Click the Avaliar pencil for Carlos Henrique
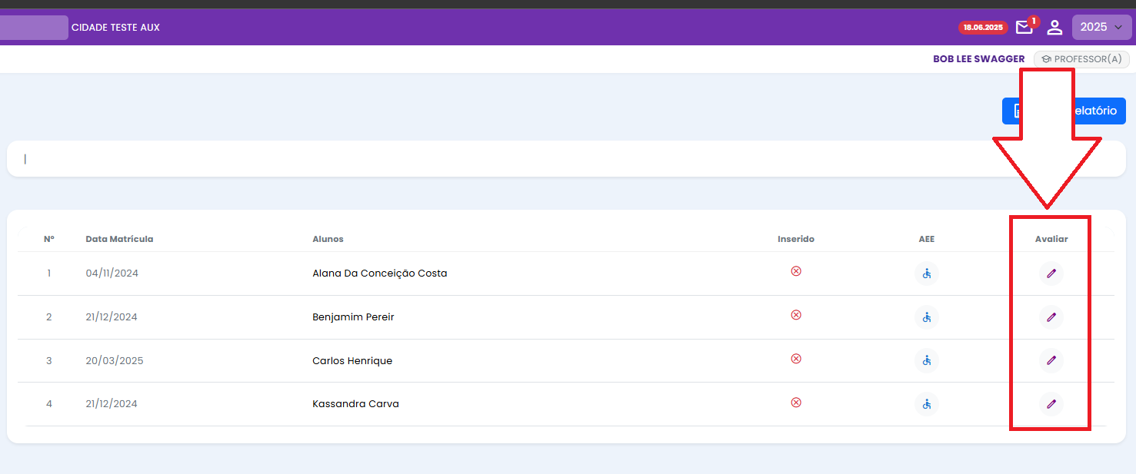This screenshot has width=1136, height=474. [x=1051, y=360]
